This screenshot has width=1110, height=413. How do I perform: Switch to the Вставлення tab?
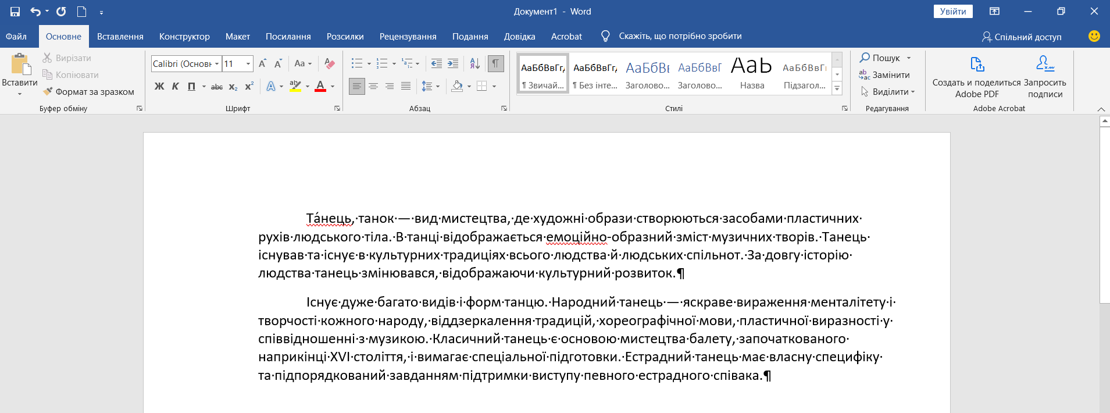(x=120, y=36)
